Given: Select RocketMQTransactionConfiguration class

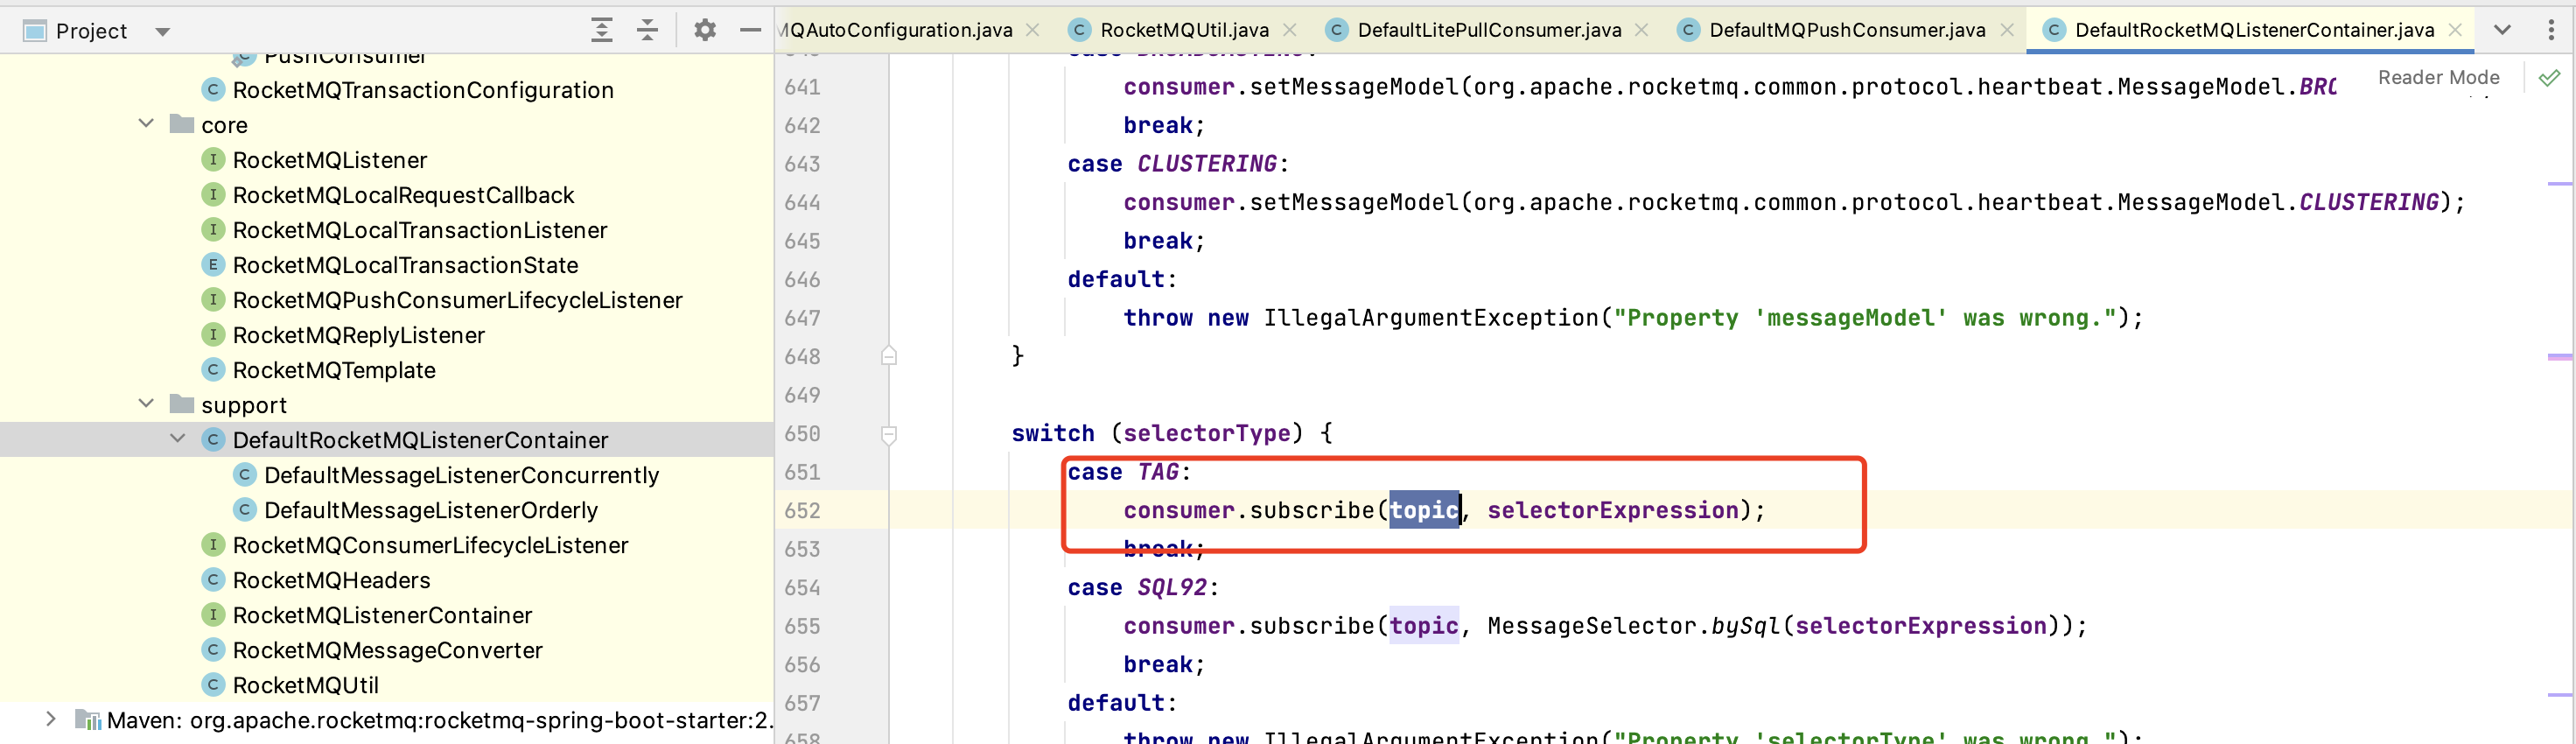Looking at the screenshot, I should tap(423, 90).
